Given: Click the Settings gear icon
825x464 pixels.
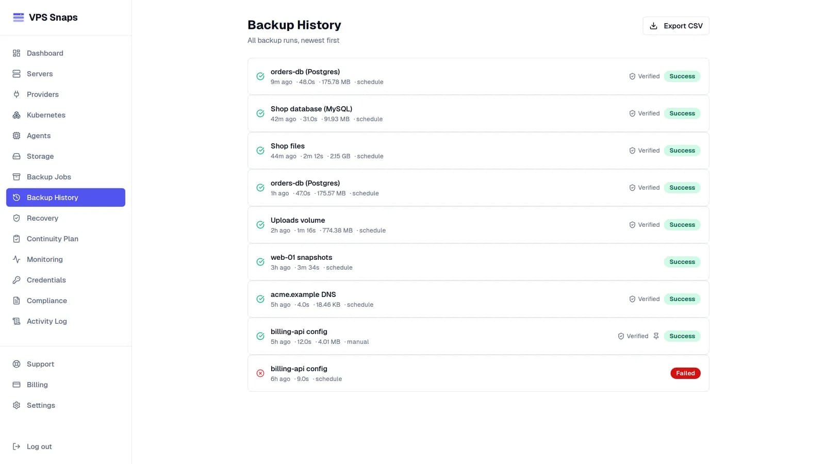Looking at the screenshot, I should pyautogui.click(x=16, y=405).
